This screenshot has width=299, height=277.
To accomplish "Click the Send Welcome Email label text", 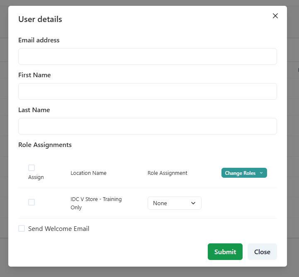I will point(58,229).
